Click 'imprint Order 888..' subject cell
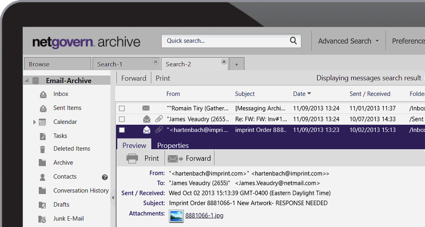Image resolution: width=425 pixels, height=227 pixels. click(x=261, y=130)
